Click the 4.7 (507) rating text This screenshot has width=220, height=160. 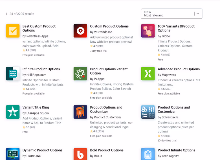(x=29, y=50)
